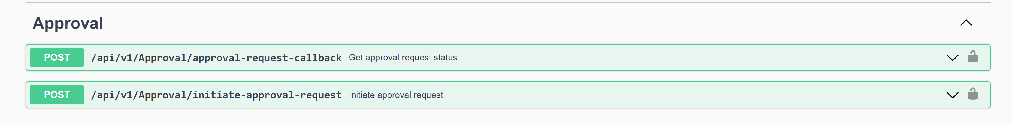Click the POST badge for initiate-approval-request

click(56, 95)
